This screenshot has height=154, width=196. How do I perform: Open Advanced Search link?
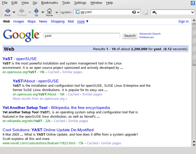[150, 34]
